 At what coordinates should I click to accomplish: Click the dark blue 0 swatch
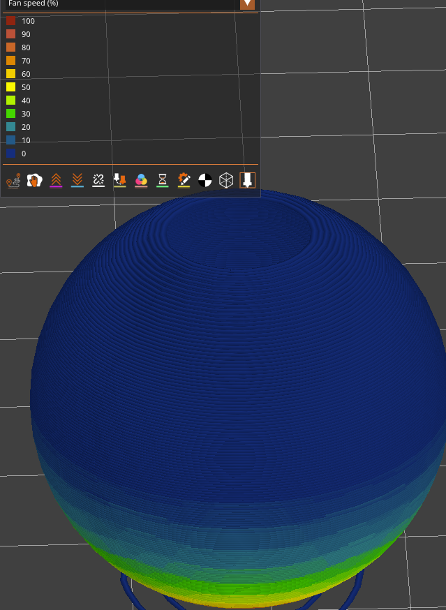[x=11, y=154]
